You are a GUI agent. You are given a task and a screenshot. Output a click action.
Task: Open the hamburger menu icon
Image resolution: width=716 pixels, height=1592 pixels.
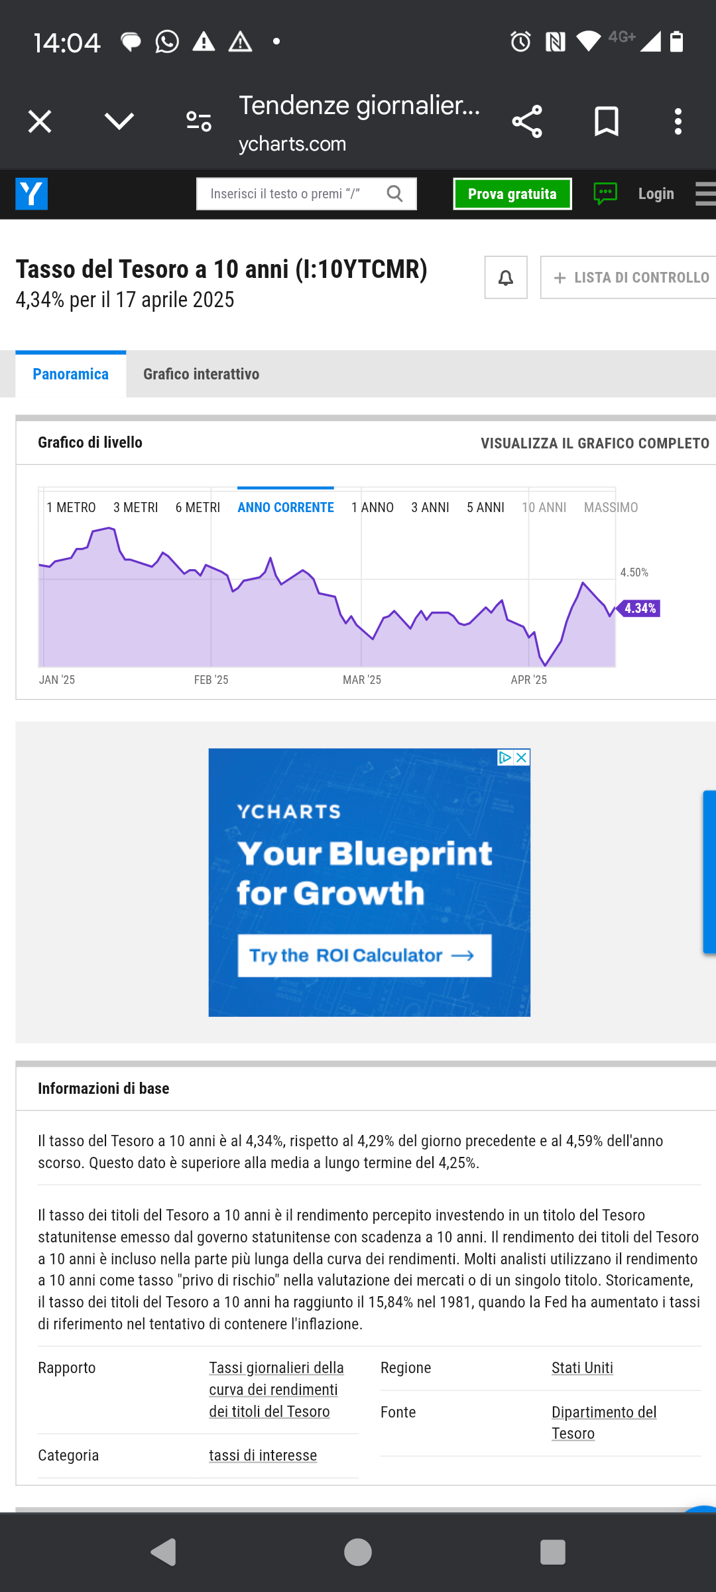coord(705,194)
